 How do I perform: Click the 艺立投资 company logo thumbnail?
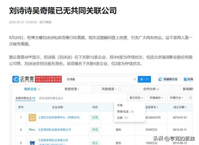32,118
